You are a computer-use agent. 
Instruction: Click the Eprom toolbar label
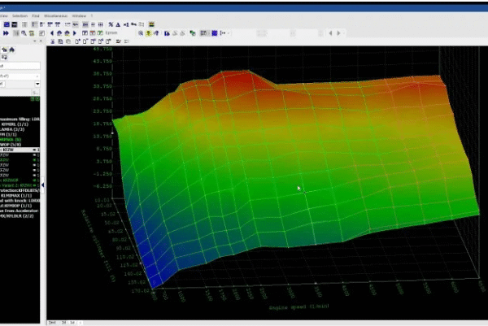111,33
